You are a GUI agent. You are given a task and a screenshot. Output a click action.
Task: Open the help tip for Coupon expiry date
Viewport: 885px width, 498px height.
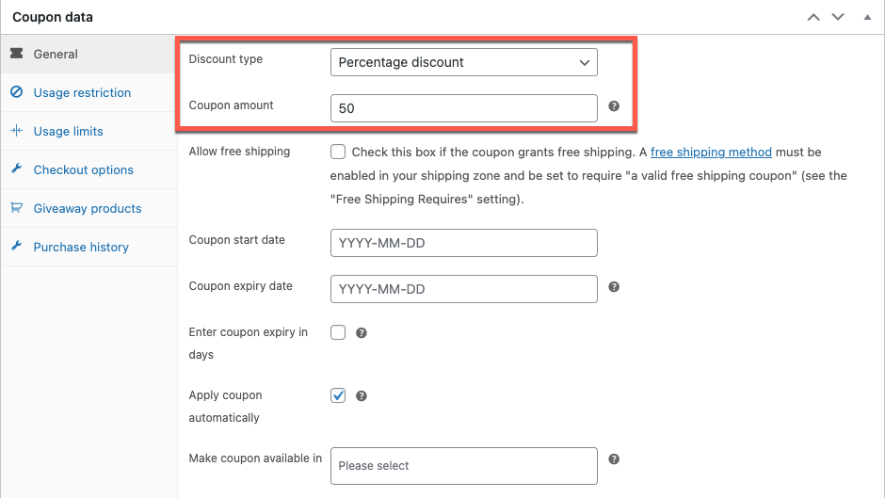614,287
